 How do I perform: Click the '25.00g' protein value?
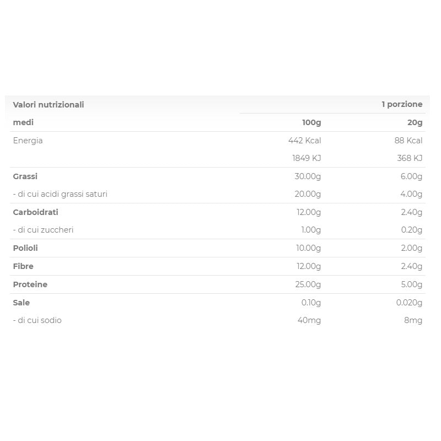point(308,284)
